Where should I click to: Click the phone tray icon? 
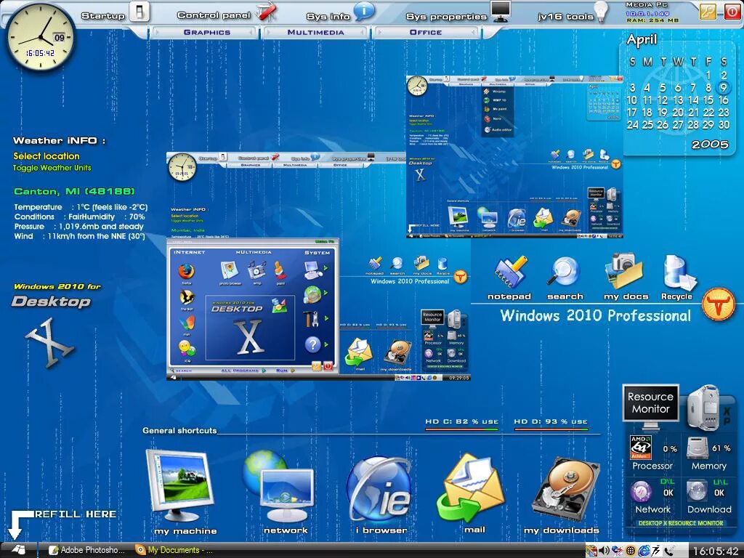pyautogui.click(x=669, y=551)
